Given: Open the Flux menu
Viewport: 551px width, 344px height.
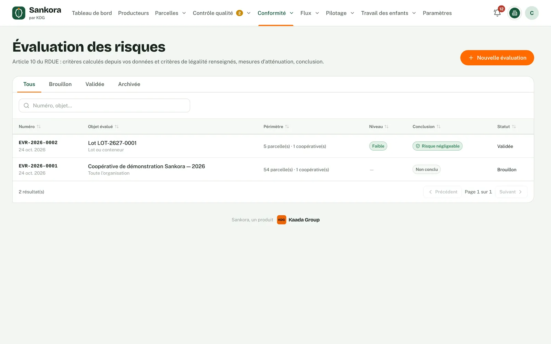Looking at the screenshot, I should (x=306, y=13).
